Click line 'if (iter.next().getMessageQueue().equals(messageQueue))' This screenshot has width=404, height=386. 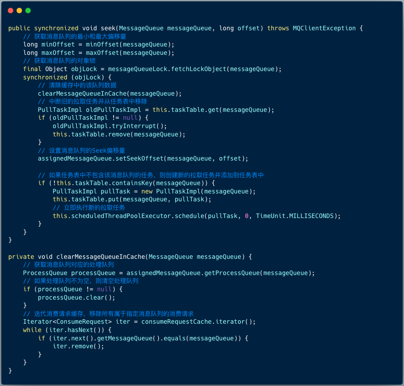click(x=143, y=338)
